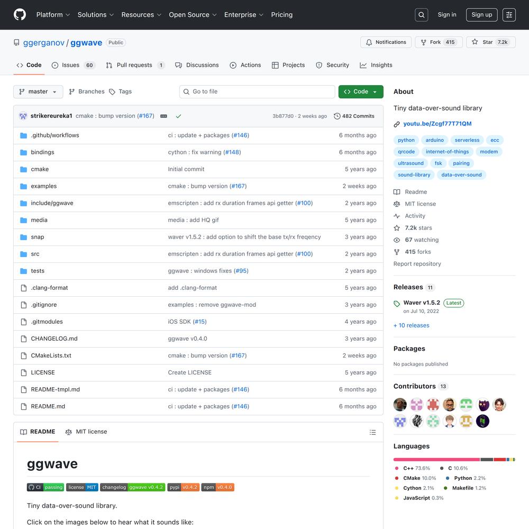The width and height of the screenshot is (529, 529).
Task: Click the Copilot icon in the header
Action: [x=509, y=15]
